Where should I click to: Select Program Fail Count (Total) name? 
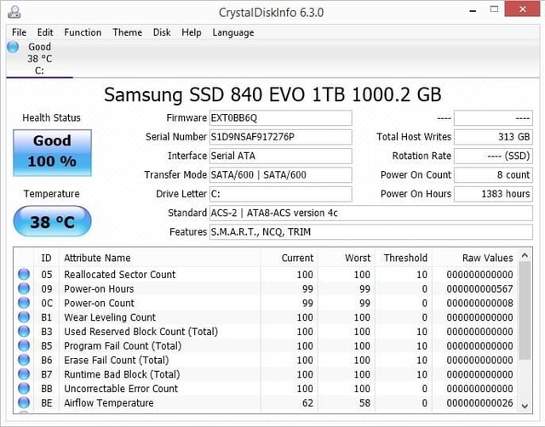(123, 345)
